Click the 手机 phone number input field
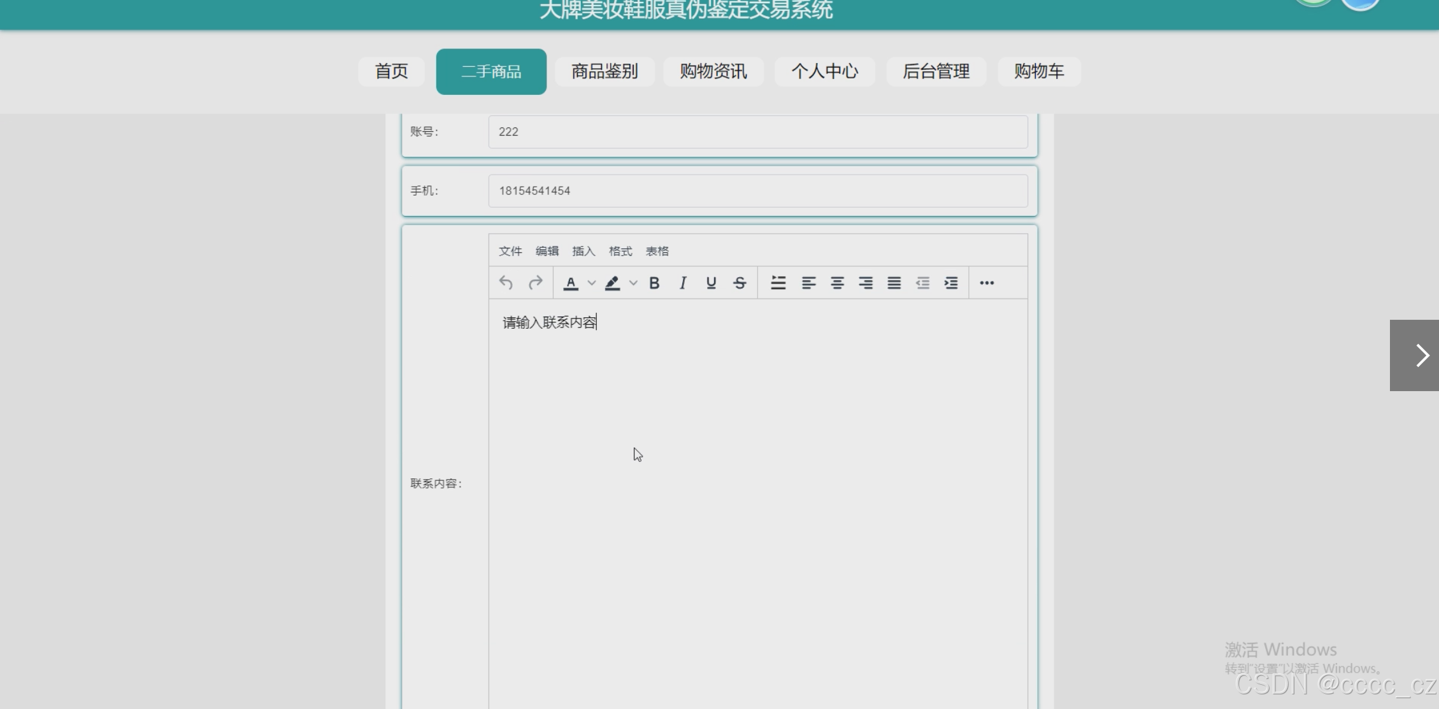 click(757, 191)
